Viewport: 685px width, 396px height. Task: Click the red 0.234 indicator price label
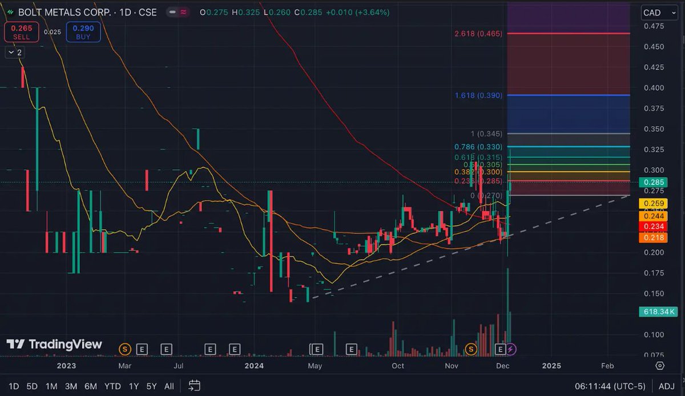click(x=654, y=226)
